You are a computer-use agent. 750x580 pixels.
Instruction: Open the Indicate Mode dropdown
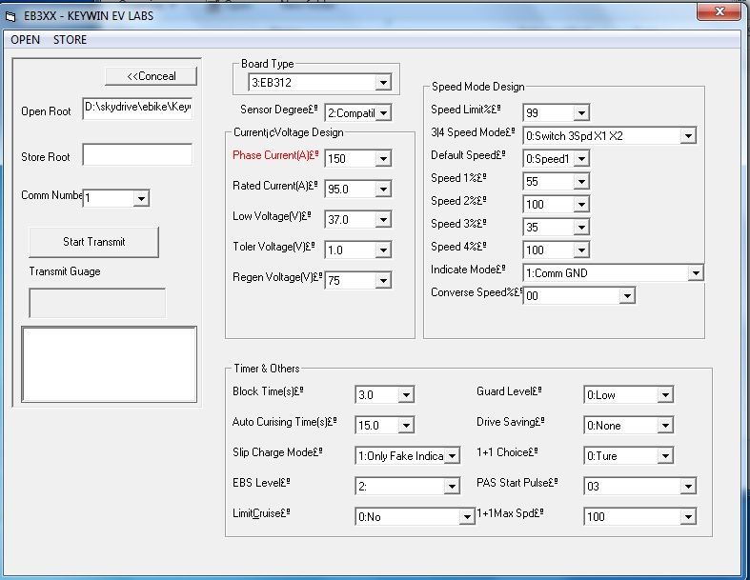(x=695, y=273)
